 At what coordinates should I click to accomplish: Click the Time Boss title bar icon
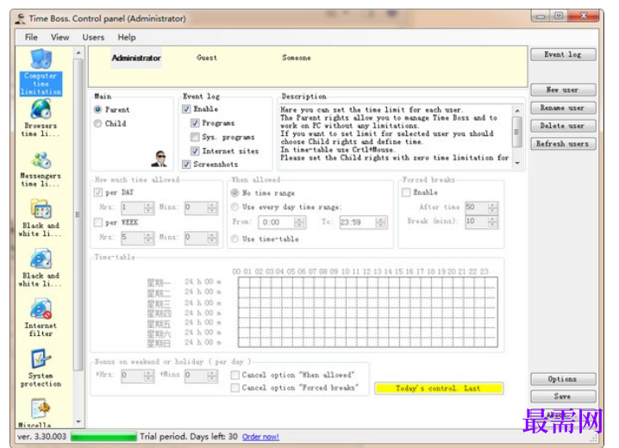(20, 19)
